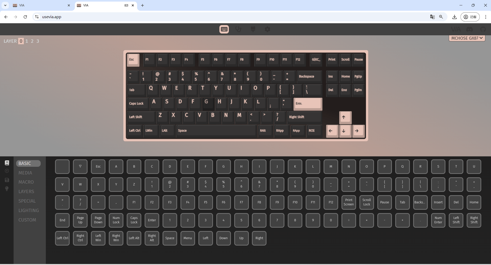The image size is (491, 265).
Task: Open the Key Tester stethoscope icon
Action: click(x=238, y=29)
